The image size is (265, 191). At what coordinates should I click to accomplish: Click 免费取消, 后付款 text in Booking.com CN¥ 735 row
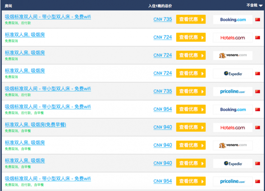pyautogui.click(x=18, y=23)
